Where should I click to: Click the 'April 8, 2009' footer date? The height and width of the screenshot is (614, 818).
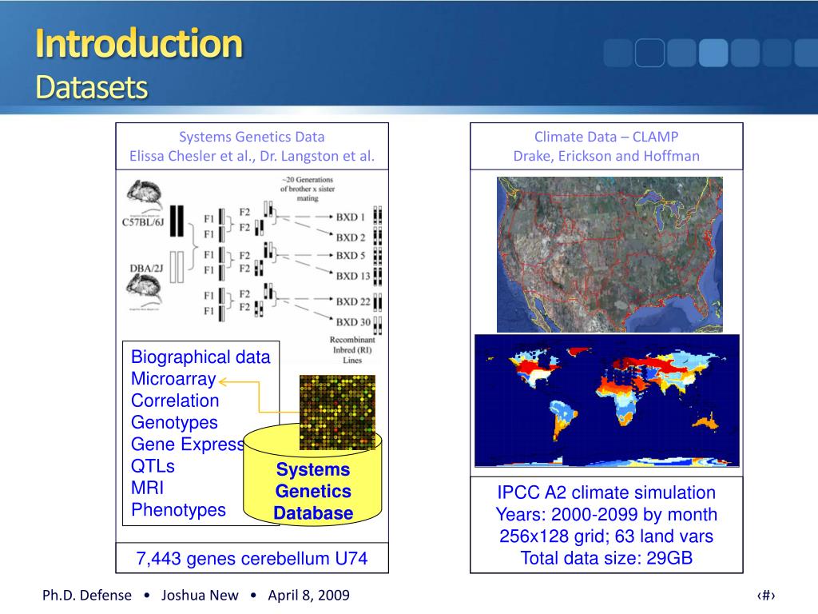click(x=309, y=595)
